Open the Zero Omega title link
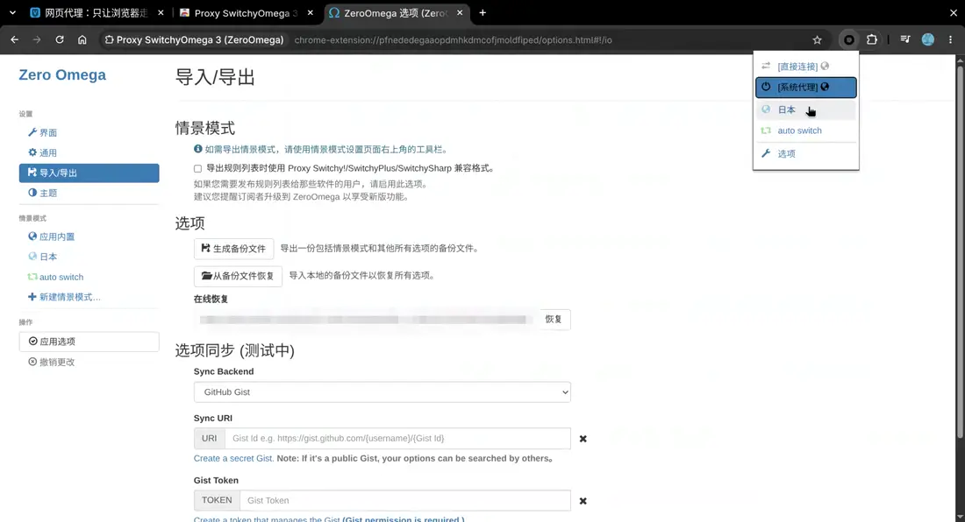Viewport: 965px width, 522px height. coord(62,75)
